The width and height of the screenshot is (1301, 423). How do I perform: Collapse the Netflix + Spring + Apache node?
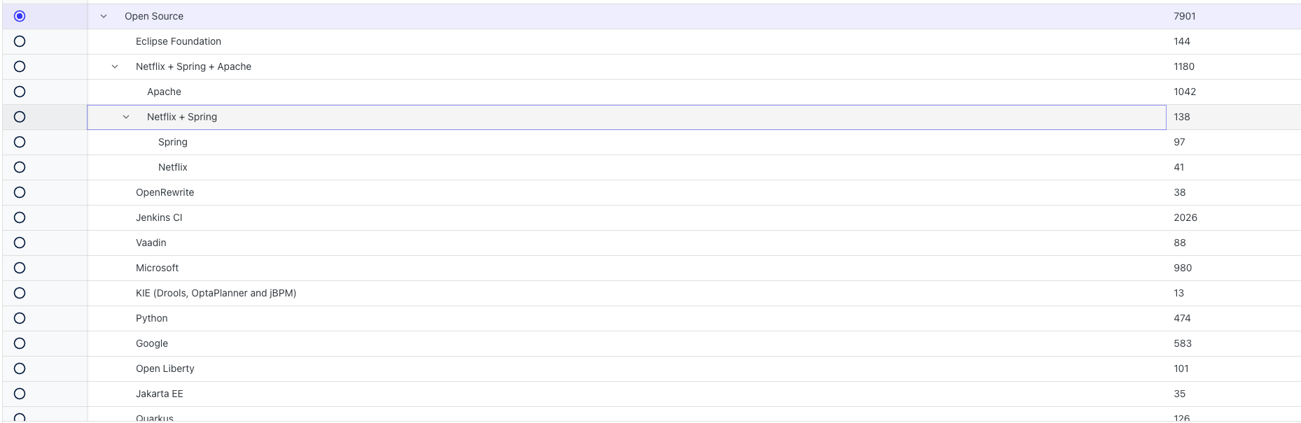click(115, 66)
